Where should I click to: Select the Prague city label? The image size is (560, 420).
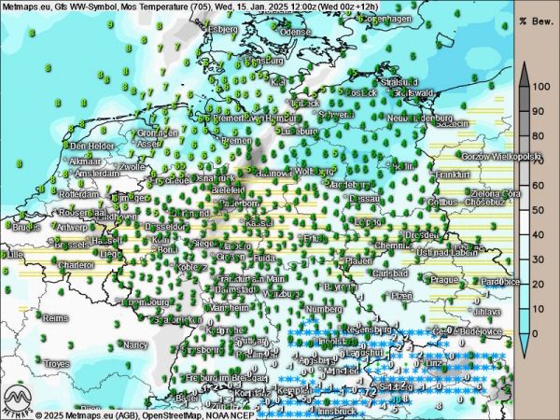coord(443,280)
